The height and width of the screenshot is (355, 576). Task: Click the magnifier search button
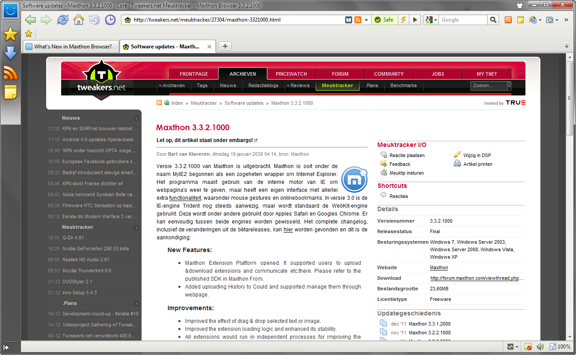(493, 20)
